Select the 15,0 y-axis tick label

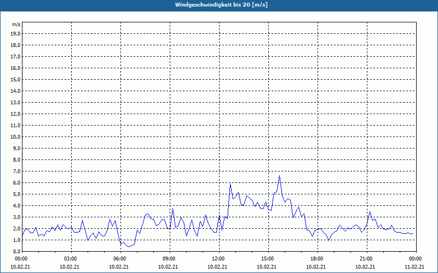coord(15,79)
